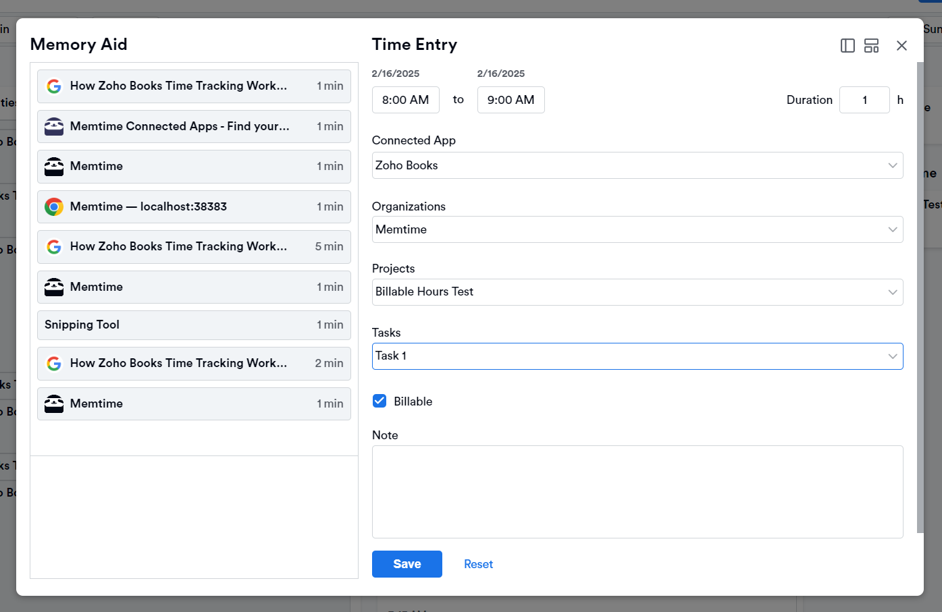Screen dimensions: 942x612
Task: Edit the 8:00 AM start time field
Action: coord(406,100)
